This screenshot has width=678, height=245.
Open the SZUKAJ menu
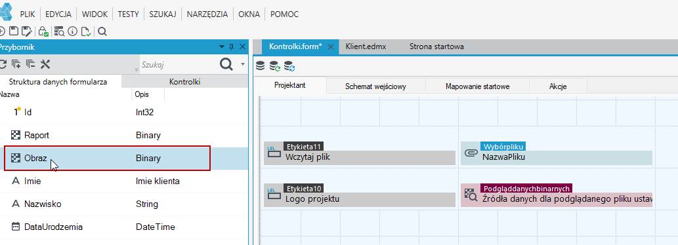[163, 14]
